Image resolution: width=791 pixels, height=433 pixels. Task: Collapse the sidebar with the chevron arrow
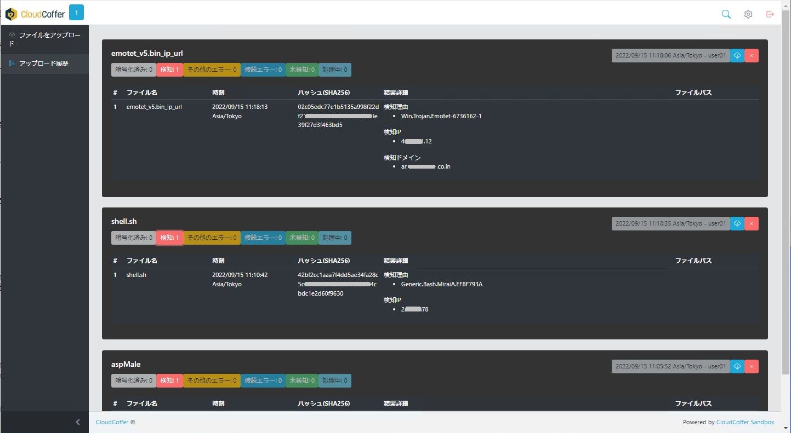[77, 422]
